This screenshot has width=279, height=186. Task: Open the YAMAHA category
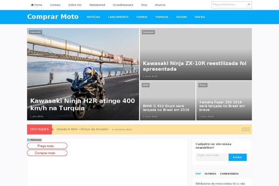click(161, 17)
